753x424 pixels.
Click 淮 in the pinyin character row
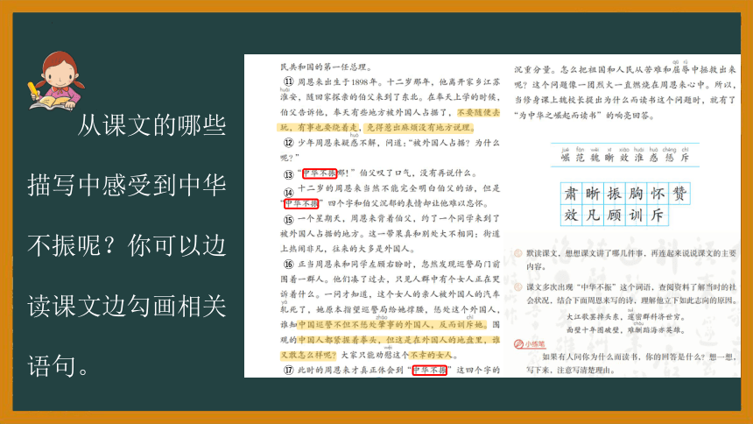(639, 158)
